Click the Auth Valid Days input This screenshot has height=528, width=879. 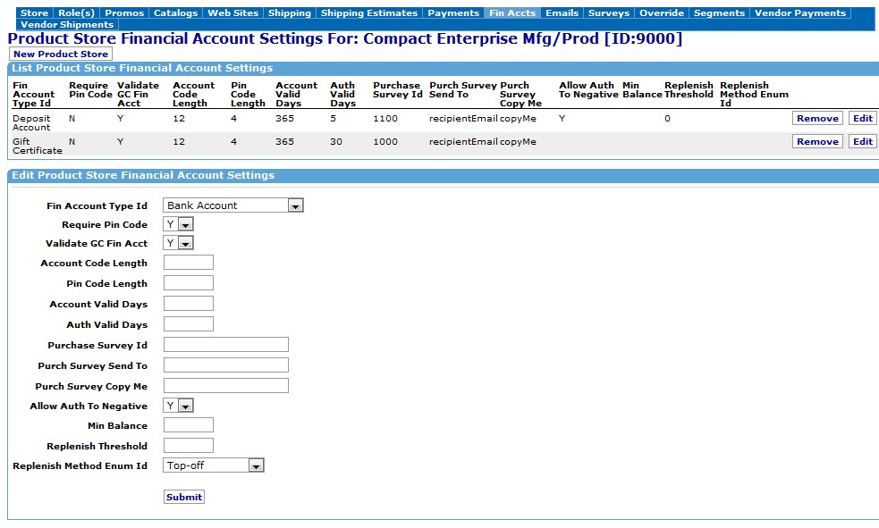coord(189,324)
